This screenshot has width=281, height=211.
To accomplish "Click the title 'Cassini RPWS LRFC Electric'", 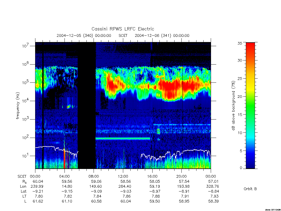I will [x=123, y=29].
